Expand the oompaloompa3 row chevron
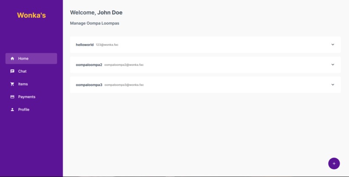The height and width of the screenshot is (177, 349). (x=333, y=85)
